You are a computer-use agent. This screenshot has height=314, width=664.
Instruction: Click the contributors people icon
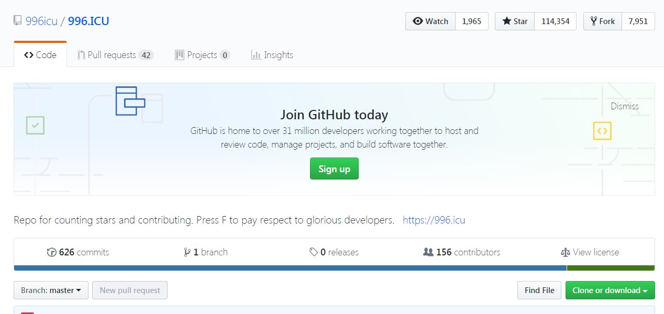428,252
